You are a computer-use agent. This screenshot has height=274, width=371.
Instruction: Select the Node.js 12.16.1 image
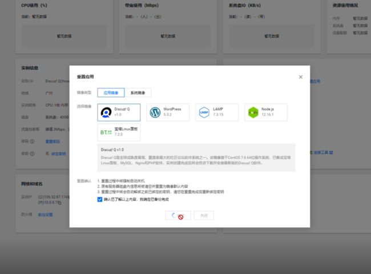click(x=266, y=112)
